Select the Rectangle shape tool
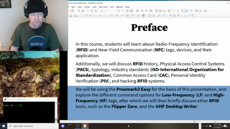The image size is (230, 129). (86, 15)
